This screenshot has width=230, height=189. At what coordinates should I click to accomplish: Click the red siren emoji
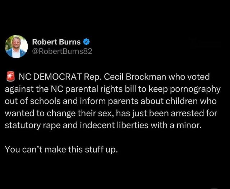point(10,77)
